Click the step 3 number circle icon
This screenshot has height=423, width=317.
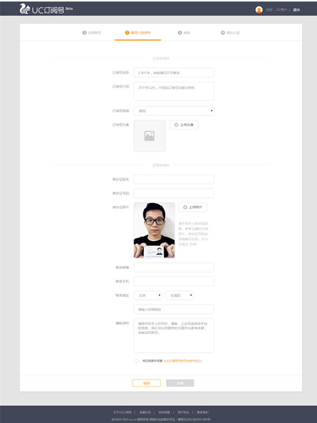(180, 33)
